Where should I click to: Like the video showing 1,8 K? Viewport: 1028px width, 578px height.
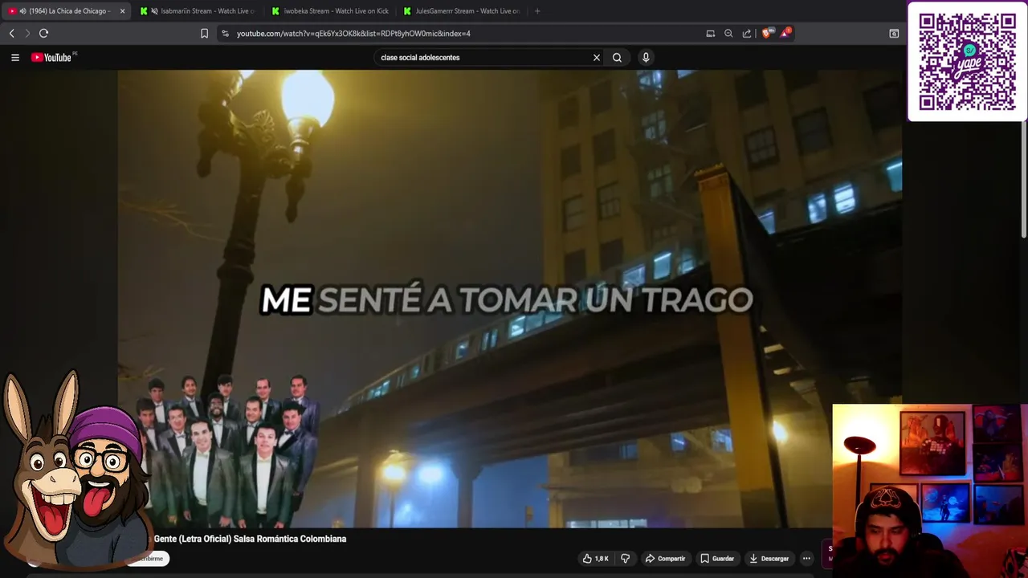pyautogui.click(x=595, y=558)
